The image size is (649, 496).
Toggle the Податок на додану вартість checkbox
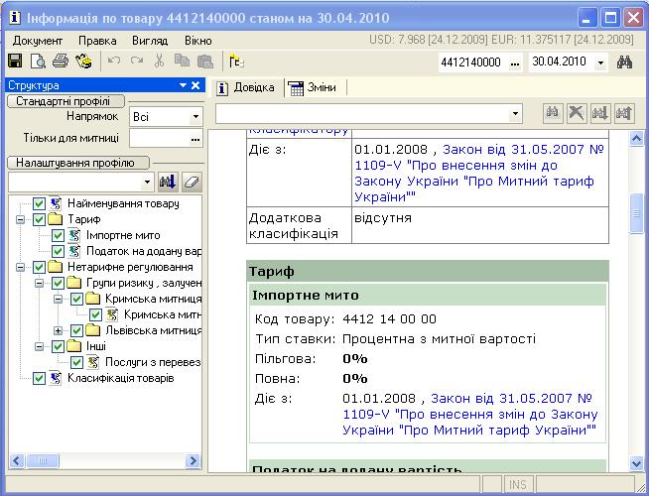point(58,251)
